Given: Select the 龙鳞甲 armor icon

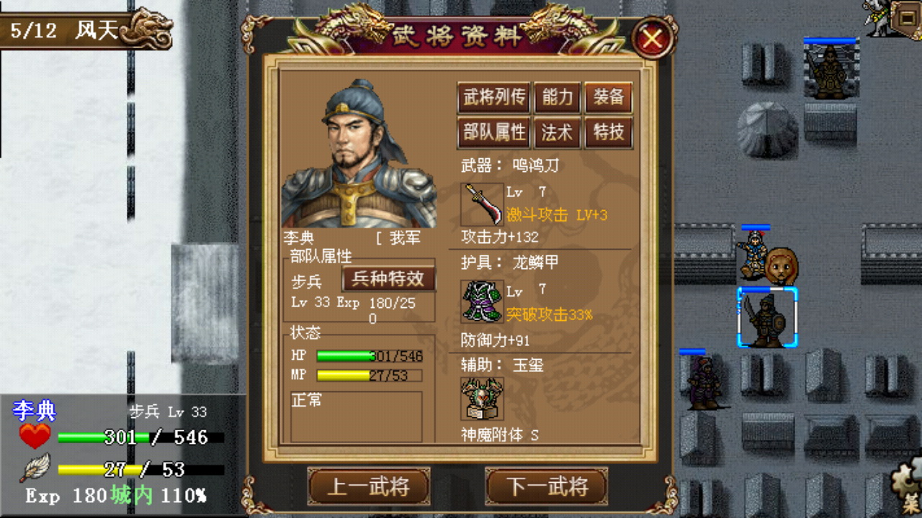Looking at the screenshot, I should [x=482, y=301].
